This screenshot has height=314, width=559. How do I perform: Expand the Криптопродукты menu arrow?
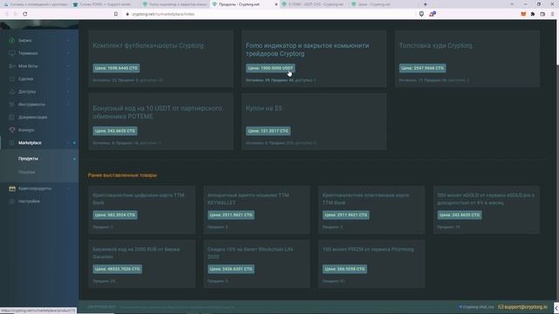pyautogui.click(x=68, y=188)
